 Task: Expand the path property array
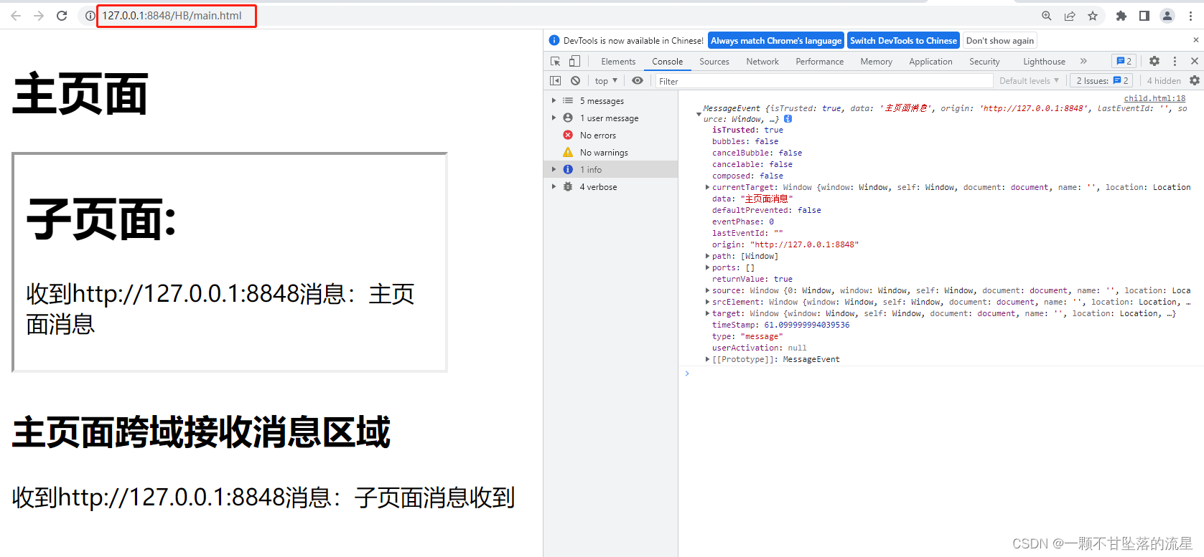tap(707, 256)
